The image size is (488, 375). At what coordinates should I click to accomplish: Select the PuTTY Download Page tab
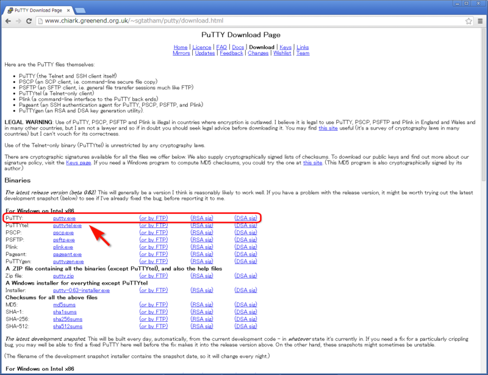pyautogui.click(x=38, y=10)
